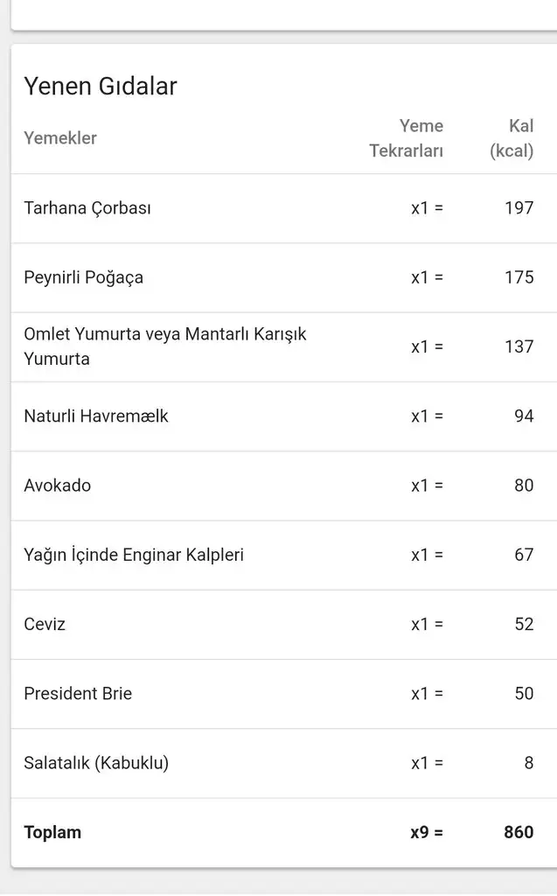The width and height of the screenshot is (557, 896).
Task: Open Yağın İçinde Enginar Kalpleri entry
Action: pyautogui.click(x=134, y=555)
